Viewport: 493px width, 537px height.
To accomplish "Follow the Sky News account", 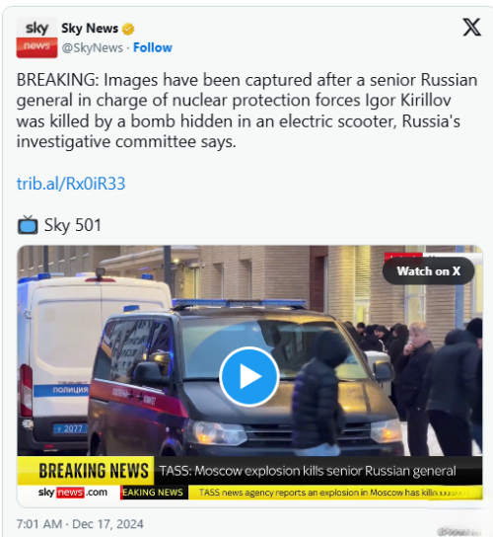I will [153, 47].
